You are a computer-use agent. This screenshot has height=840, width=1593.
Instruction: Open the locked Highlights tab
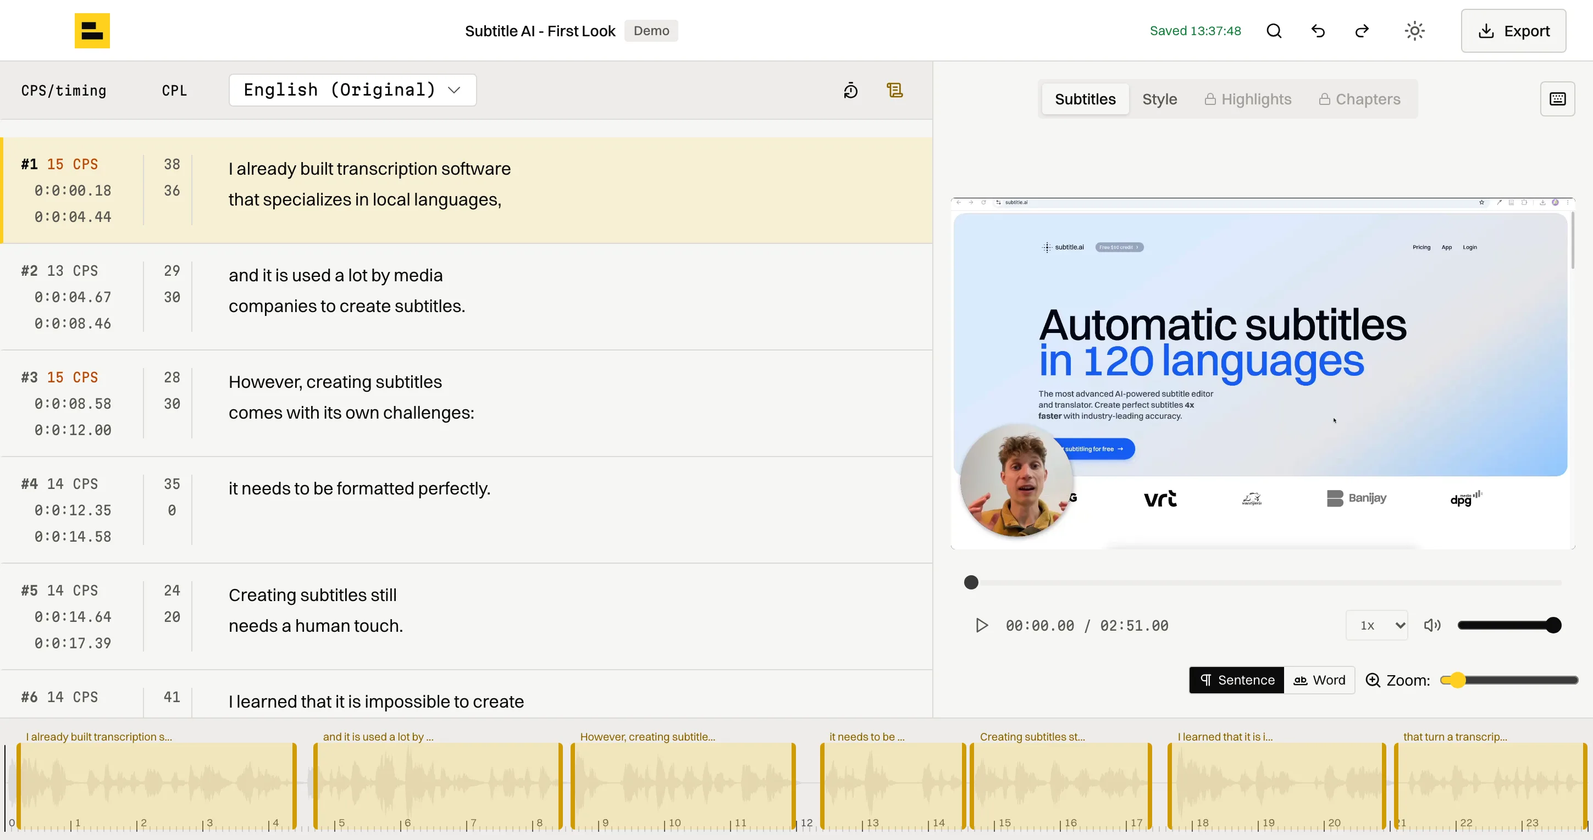click(x=1248, y=99)
